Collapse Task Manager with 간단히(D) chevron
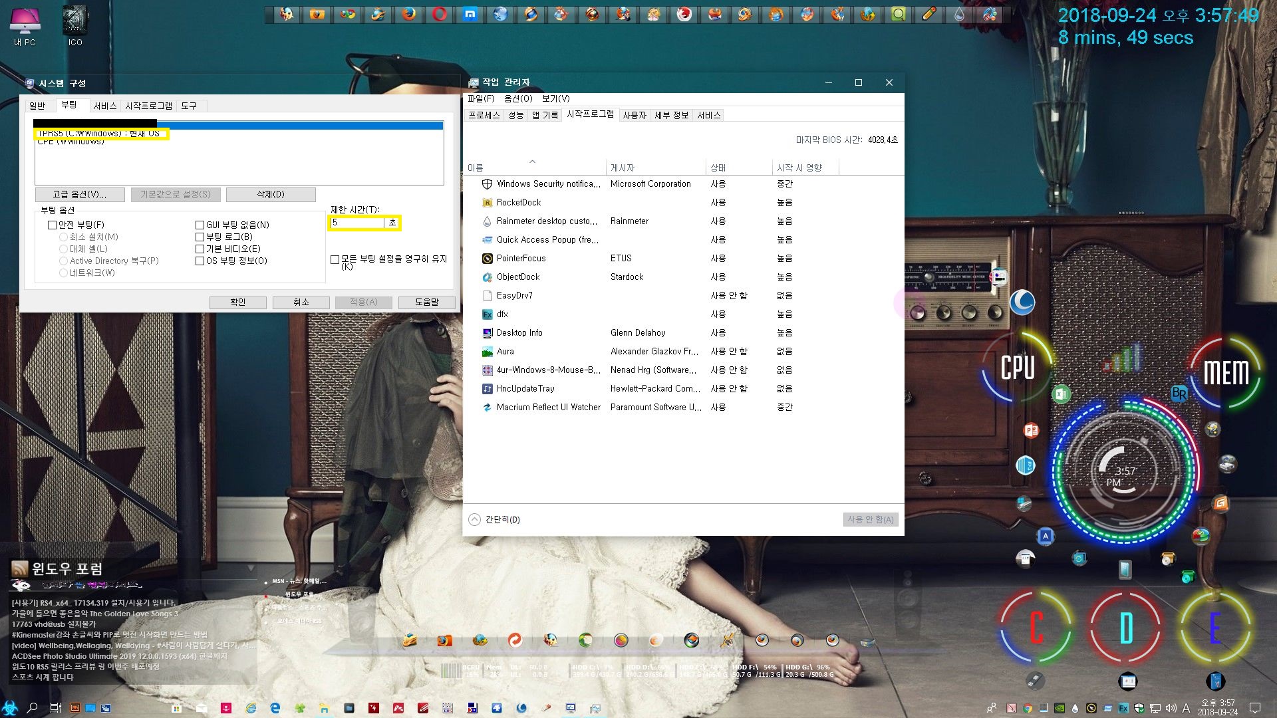Viewport: 1277px width, 718px height. click(474, 519)
